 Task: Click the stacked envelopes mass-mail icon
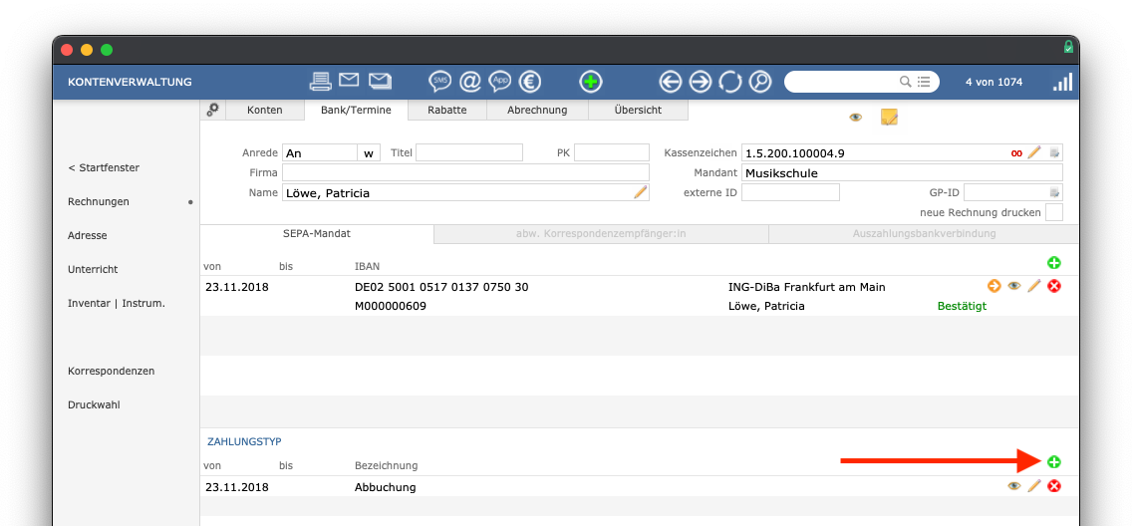tap(380, 81)
